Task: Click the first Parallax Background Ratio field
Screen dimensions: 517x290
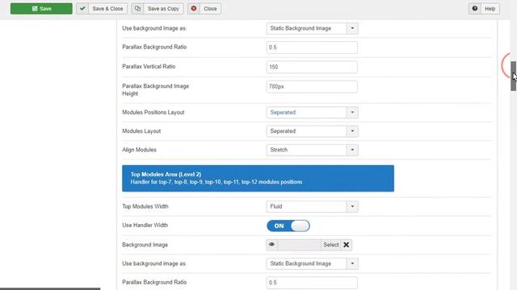Action: point(312,48)
